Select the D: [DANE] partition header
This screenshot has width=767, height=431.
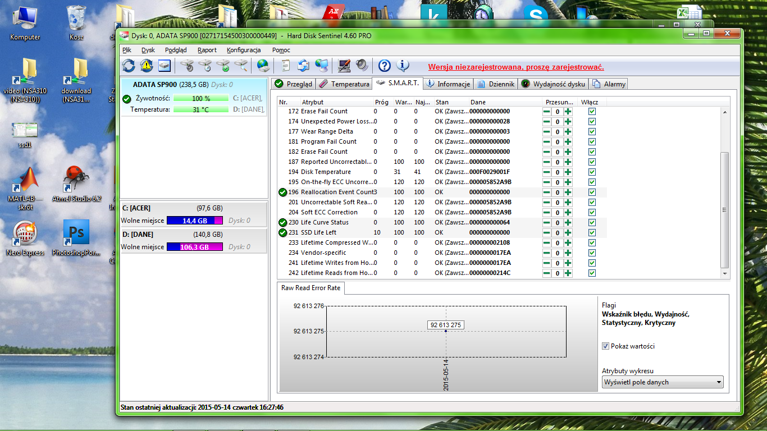click(193, 235)
